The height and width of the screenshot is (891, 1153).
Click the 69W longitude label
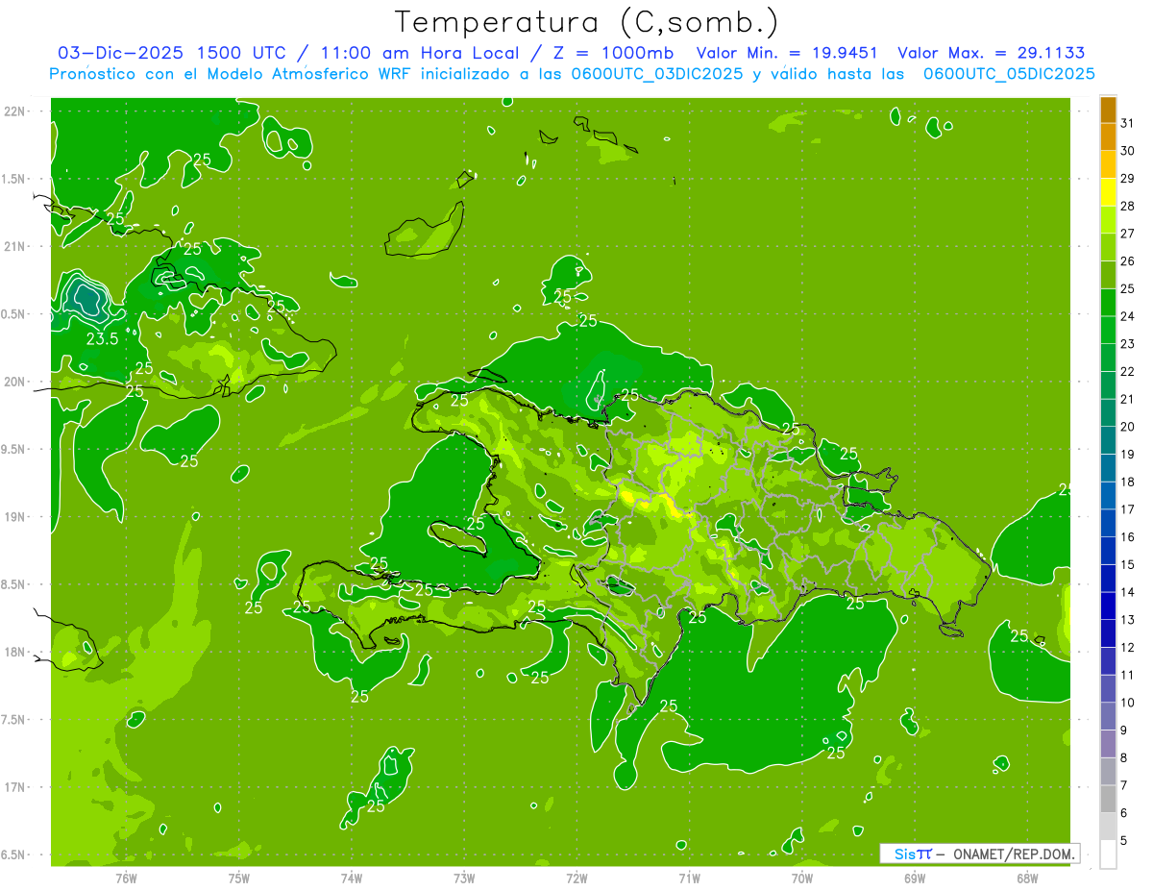coord(915,877)
